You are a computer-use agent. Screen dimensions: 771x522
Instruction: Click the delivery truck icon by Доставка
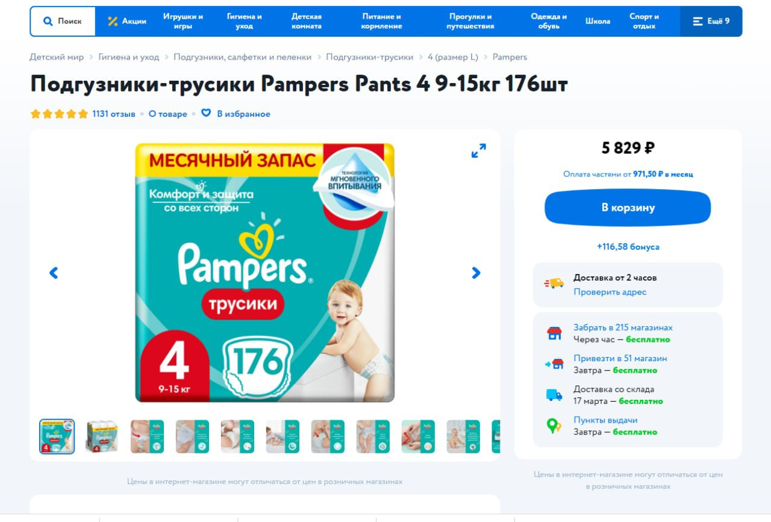554,284
